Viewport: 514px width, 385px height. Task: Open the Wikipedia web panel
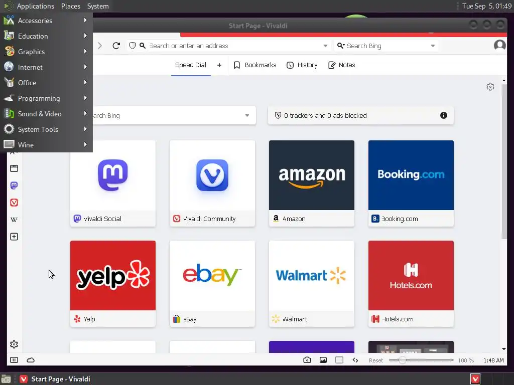[x=14, y=220]
